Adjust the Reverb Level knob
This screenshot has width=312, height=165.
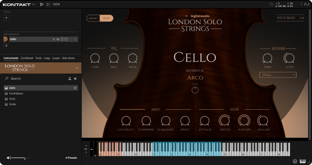290,58
